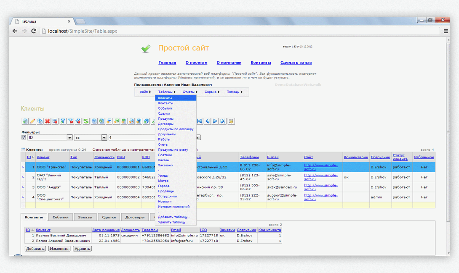The width and height of the screenshot is (459, 273).
Task: Choose Продукты по договору menu entry
Action: [176, 129]
